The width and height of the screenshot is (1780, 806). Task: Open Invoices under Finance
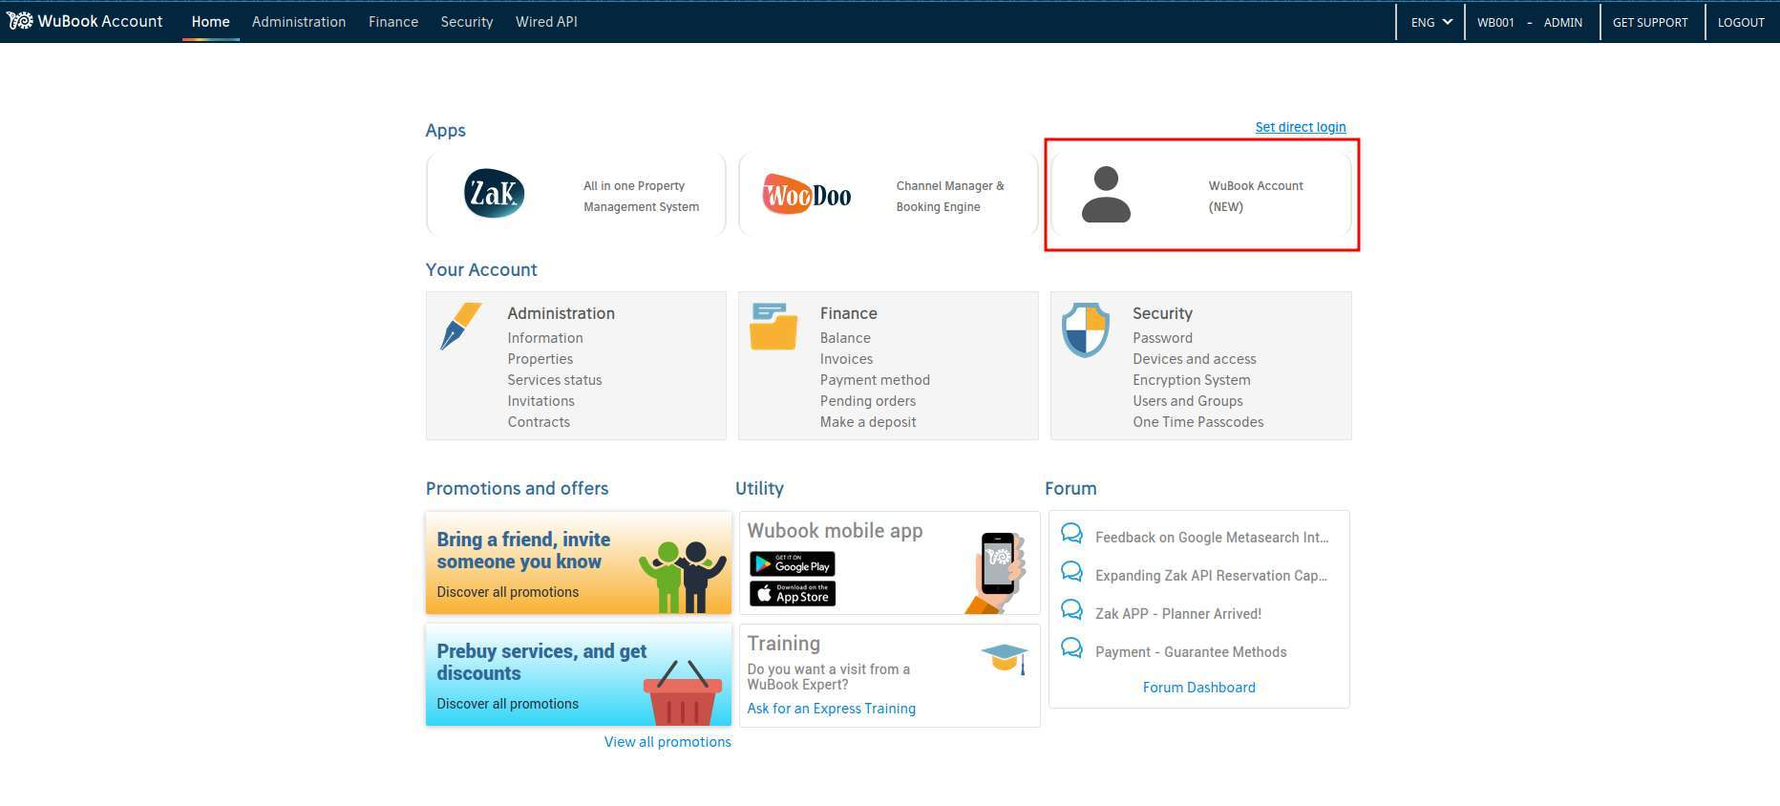pos(846,359)
